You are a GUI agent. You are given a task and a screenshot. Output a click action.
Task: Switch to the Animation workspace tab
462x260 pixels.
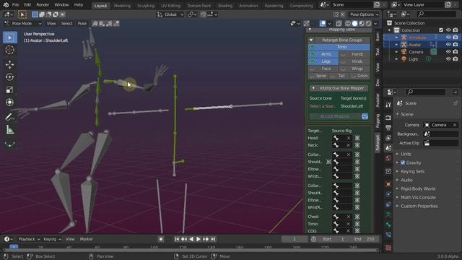[248, 6]
